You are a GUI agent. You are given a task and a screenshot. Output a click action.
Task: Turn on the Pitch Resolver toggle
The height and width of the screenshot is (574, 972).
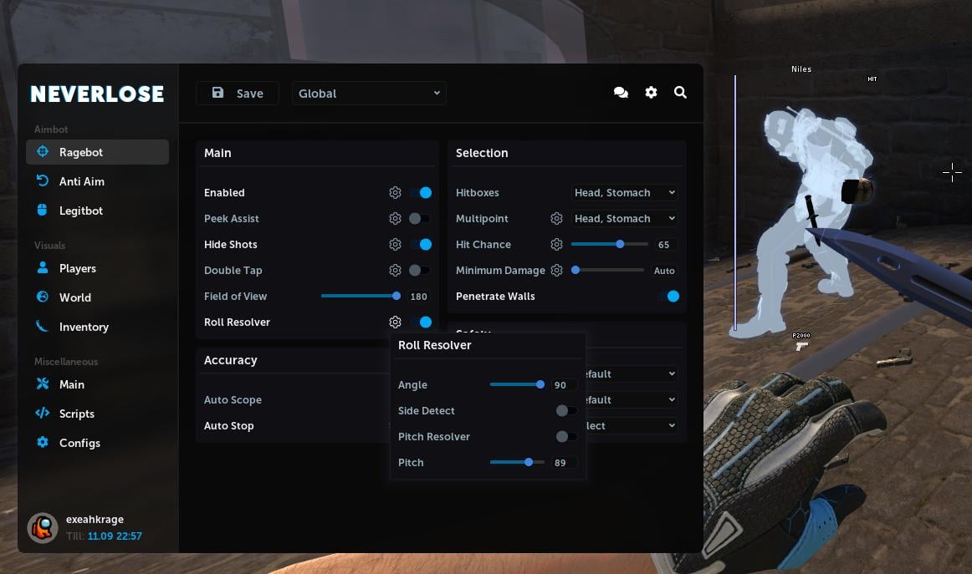[565, 437]
